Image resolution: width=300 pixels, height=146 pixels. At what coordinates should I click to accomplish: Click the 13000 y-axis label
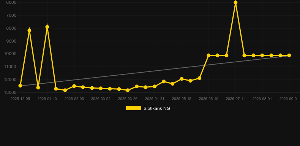(x=10, y=92)
